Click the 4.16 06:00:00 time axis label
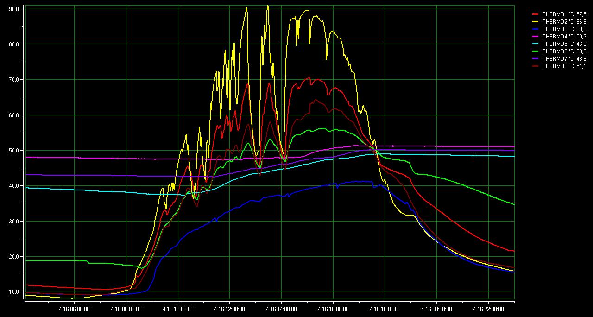The width and height of the screenshot is (593, 317). (x=75, y=308)
